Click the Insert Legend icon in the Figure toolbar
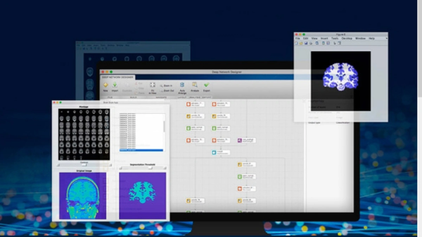 point(328,43)
